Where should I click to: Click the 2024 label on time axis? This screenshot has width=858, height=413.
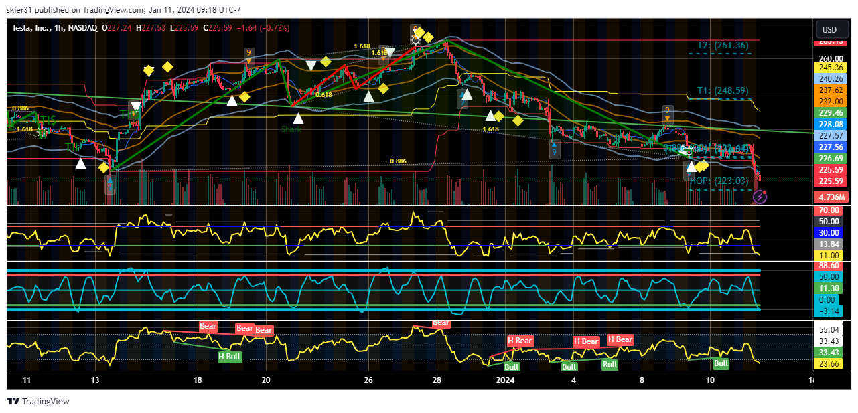tap(506, 380)
